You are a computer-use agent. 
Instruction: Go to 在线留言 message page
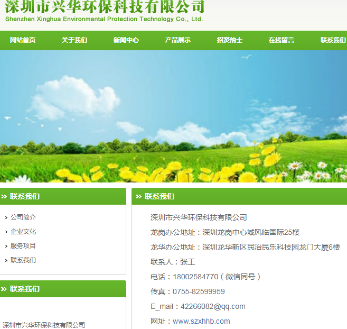point(282,40)
